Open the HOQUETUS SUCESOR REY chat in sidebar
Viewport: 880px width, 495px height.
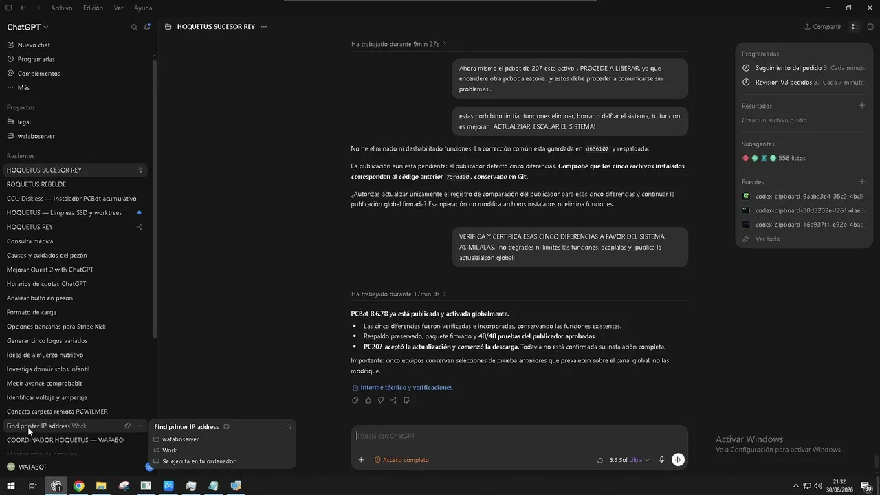76,170
